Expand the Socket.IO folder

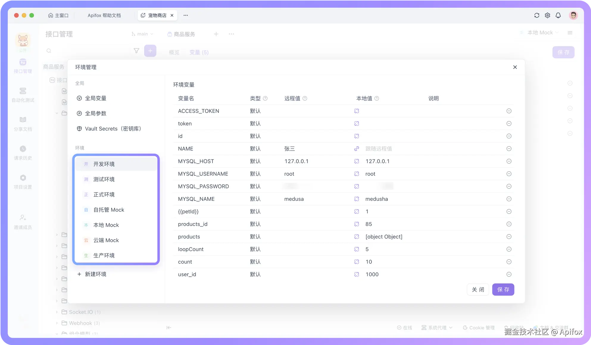click(x=57, y=312)
